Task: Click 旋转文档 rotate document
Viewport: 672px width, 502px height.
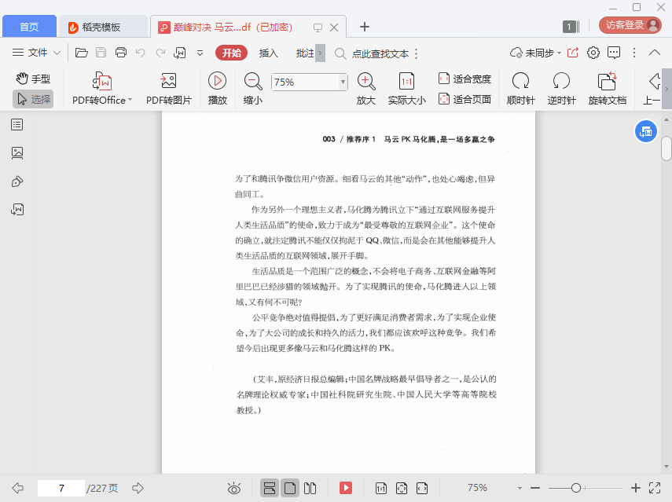Action: click(608, 89)
